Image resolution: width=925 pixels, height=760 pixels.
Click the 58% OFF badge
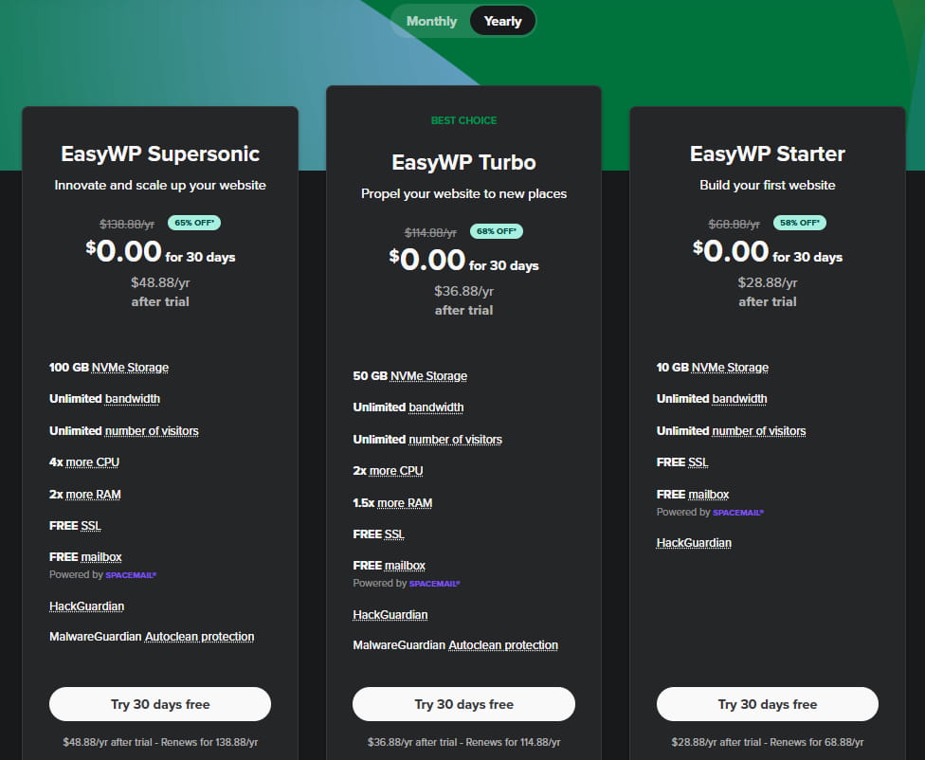tap(800, 223)
